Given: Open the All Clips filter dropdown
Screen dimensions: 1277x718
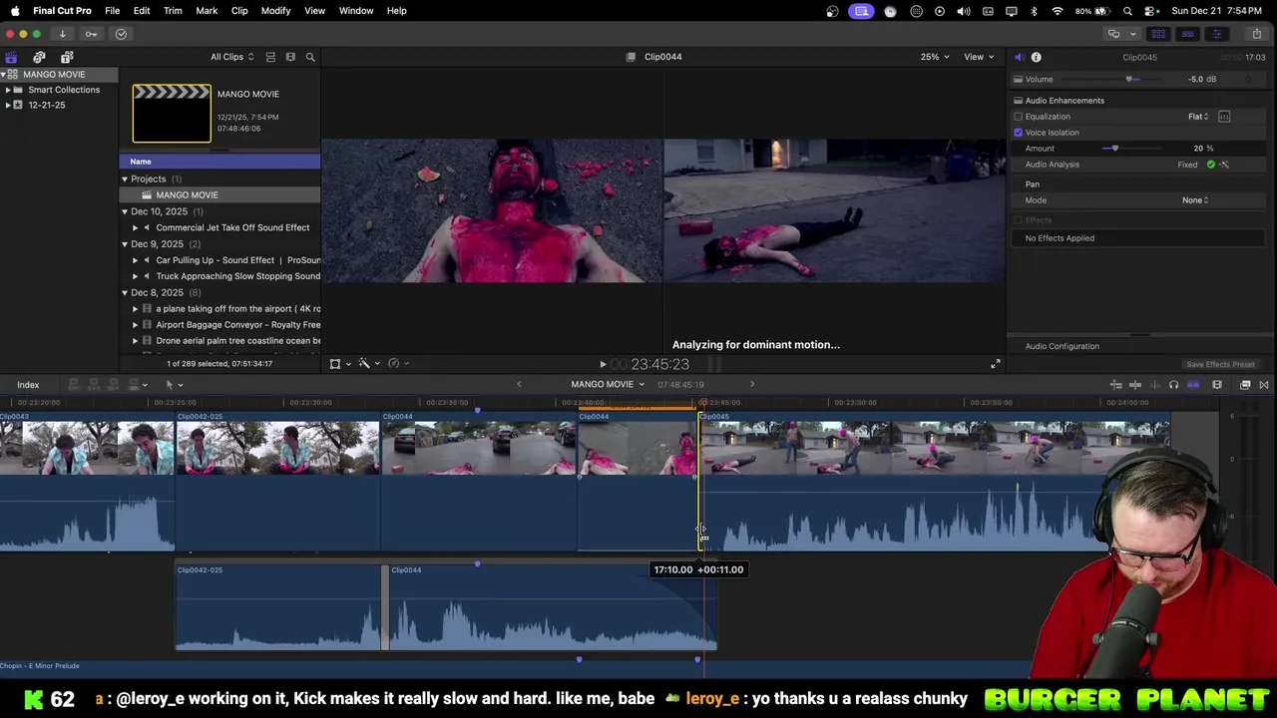Looking at the screenshot, I should 231,57.
